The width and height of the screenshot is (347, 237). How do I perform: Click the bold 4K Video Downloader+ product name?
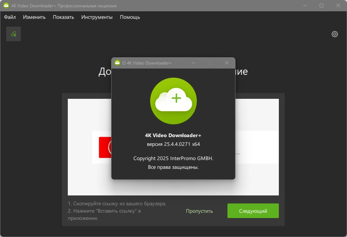tap(173, 135)
